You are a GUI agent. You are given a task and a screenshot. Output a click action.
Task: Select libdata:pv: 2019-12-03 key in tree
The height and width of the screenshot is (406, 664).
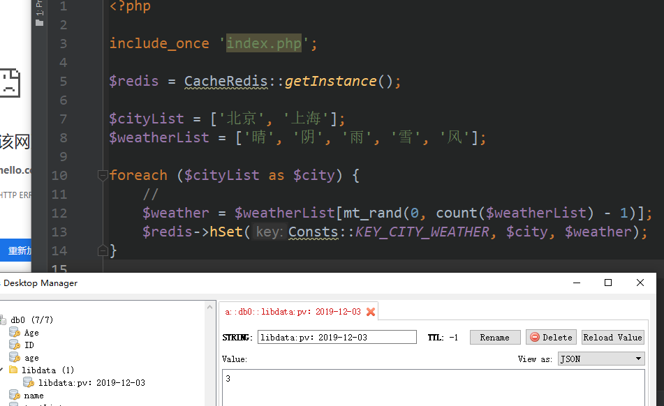tap(91, 383)
